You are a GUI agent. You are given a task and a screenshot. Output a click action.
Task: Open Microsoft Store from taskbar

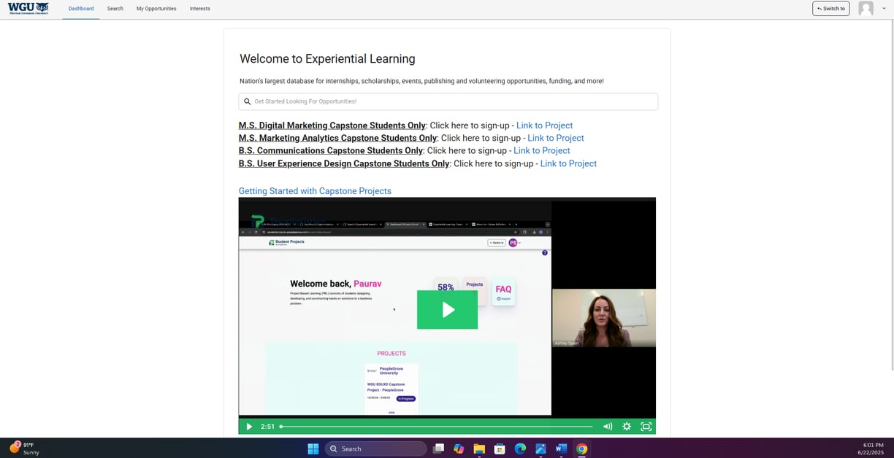[500, 449]
